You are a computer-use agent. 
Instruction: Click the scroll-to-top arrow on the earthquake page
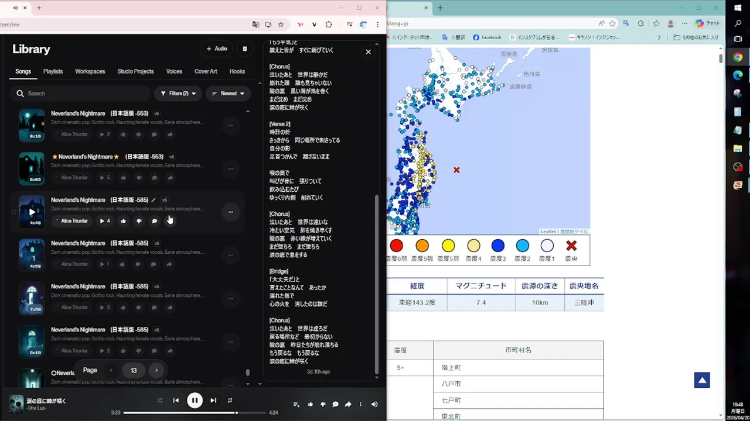[702, 380]
